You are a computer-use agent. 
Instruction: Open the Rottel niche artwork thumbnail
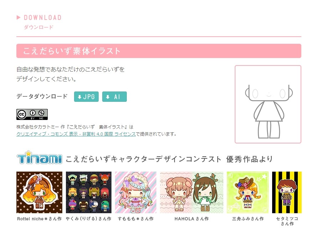[x=40, y=192]
